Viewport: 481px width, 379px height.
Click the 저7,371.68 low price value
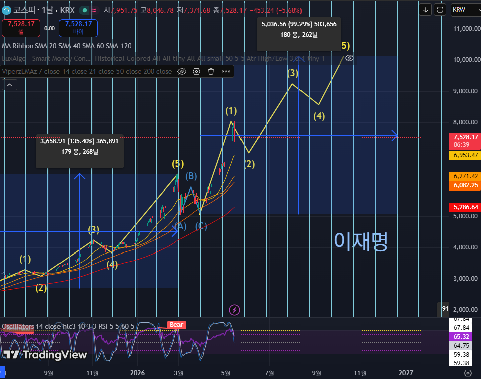[x=194, y=10]
